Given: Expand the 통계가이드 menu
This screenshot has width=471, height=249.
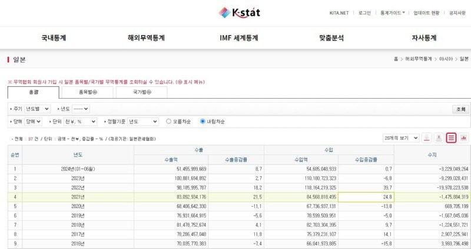Looking at the screenshot, I should tap(392, 12).
